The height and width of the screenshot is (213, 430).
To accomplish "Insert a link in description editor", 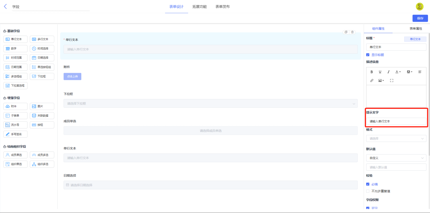I will [372, 80].
